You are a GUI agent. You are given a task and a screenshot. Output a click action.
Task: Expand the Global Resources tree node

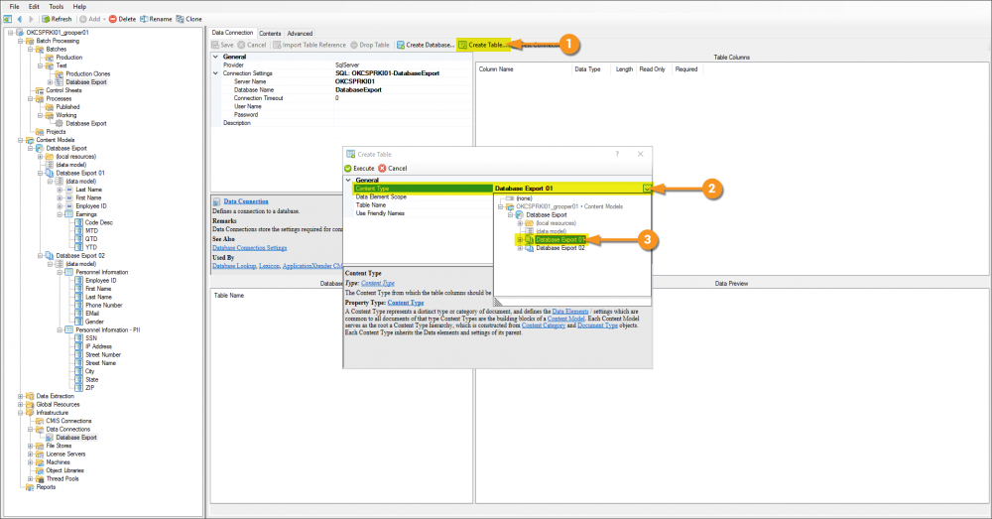20,405
